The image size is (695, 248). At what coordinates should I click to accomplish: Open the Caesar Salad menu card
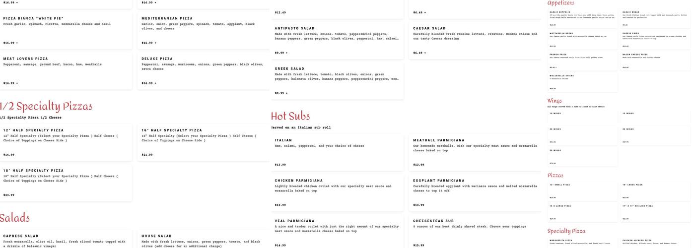(475, 40)
